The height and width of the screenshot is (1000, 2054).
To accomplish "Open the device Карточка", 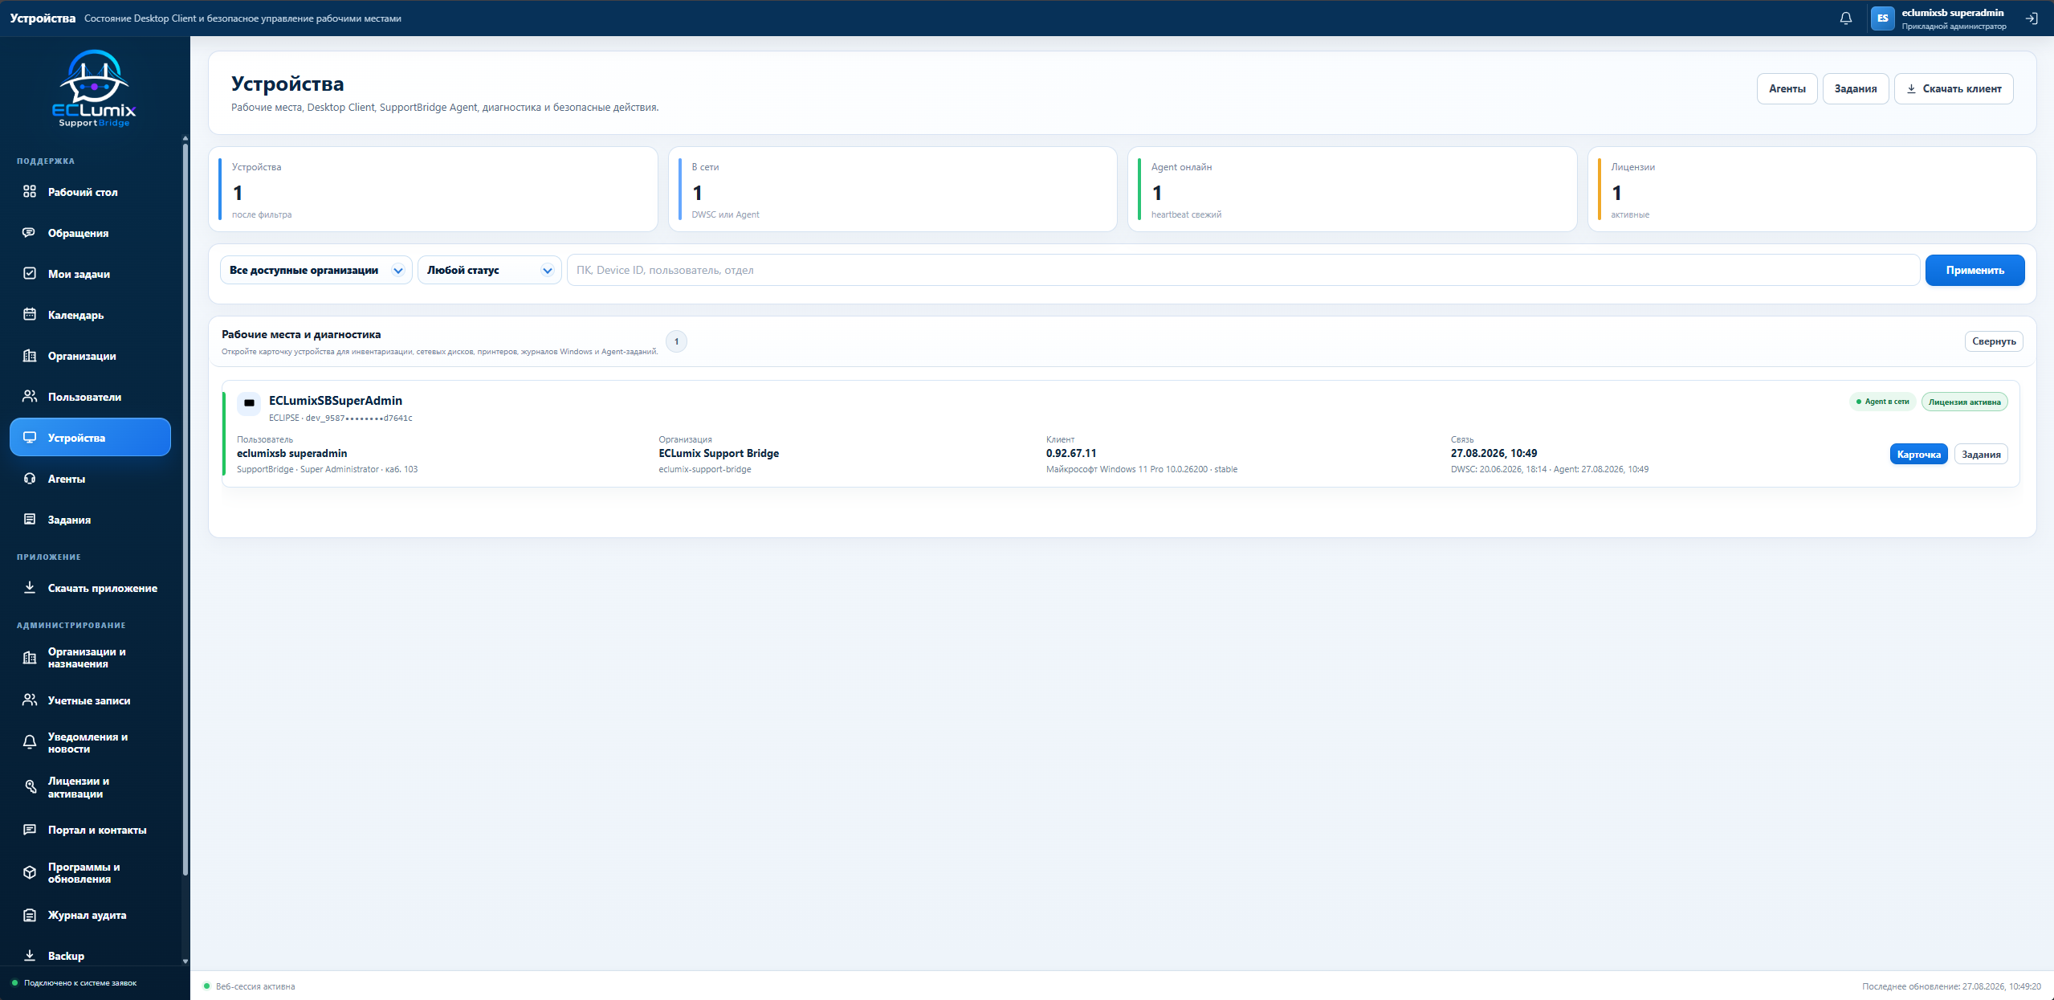I will [1918, 455].
